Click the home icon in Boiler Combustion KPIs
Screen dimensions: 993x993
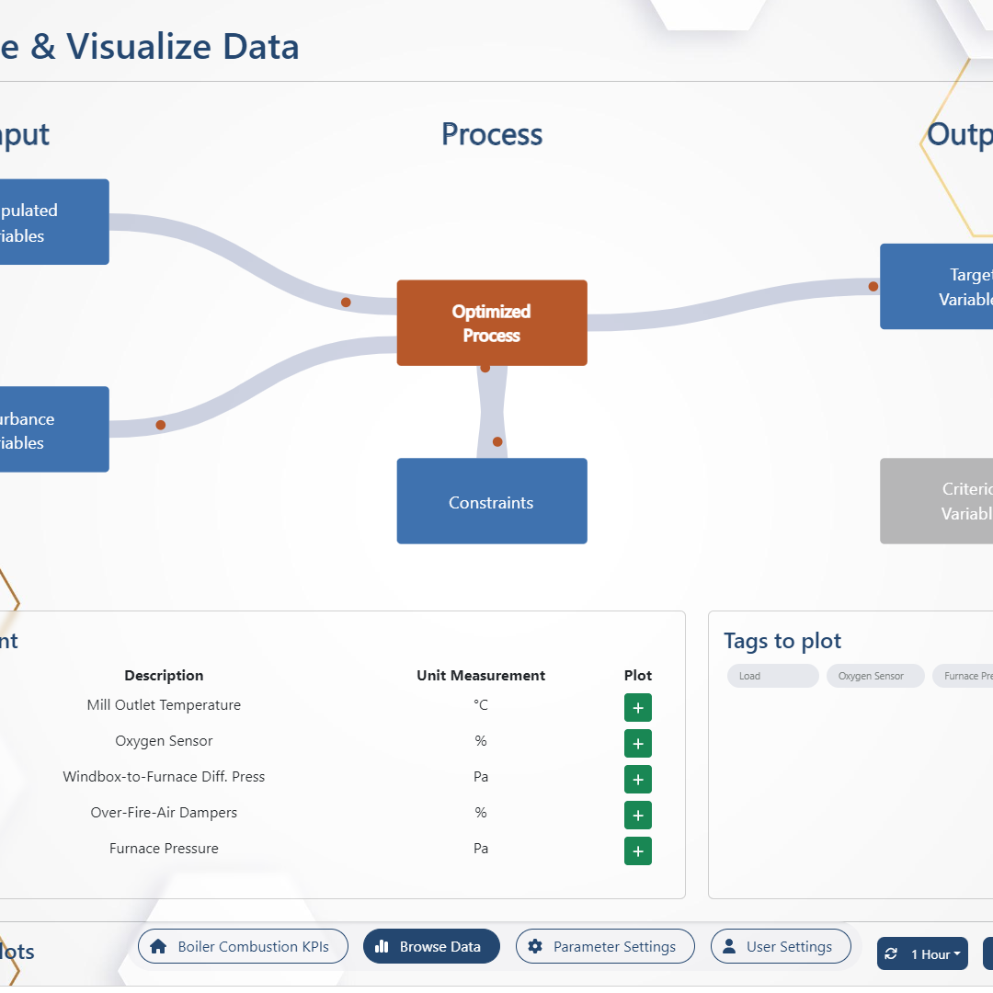tap(158, 946)
